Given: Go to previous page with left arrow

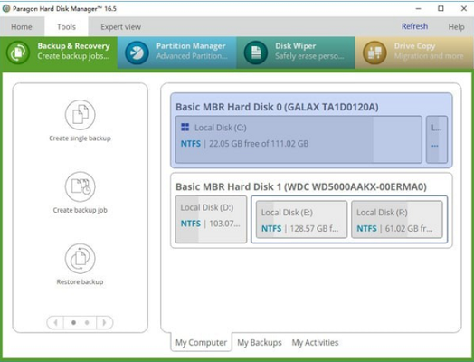Looking at the screenshot, I should [55, 323].
